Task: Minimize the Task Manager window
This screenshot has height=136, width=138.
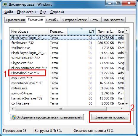Action: pos(110,3)
